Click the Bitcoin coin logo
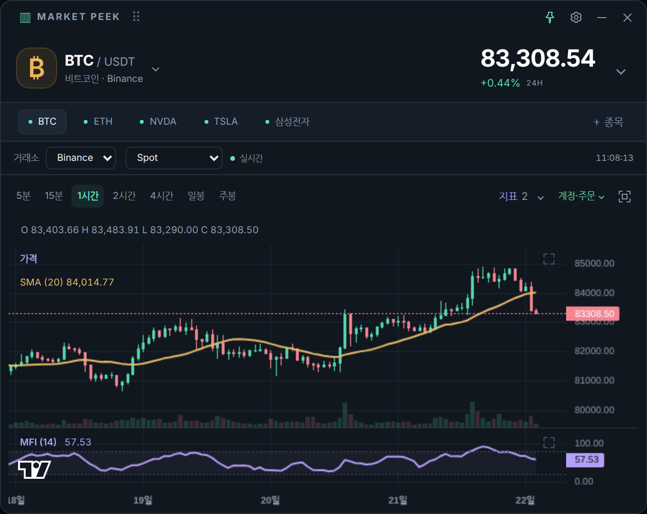Viewport: 647px width, 514px height. (37, 68)
